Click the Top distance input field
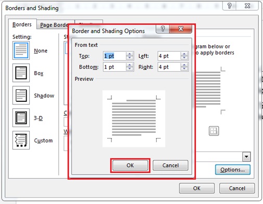This screenshot has width=263, height=204. pyautogui.click(x=115, y=56)
